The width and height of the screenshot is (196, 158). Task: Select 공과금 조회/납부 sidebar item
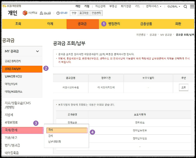[22, 69]
